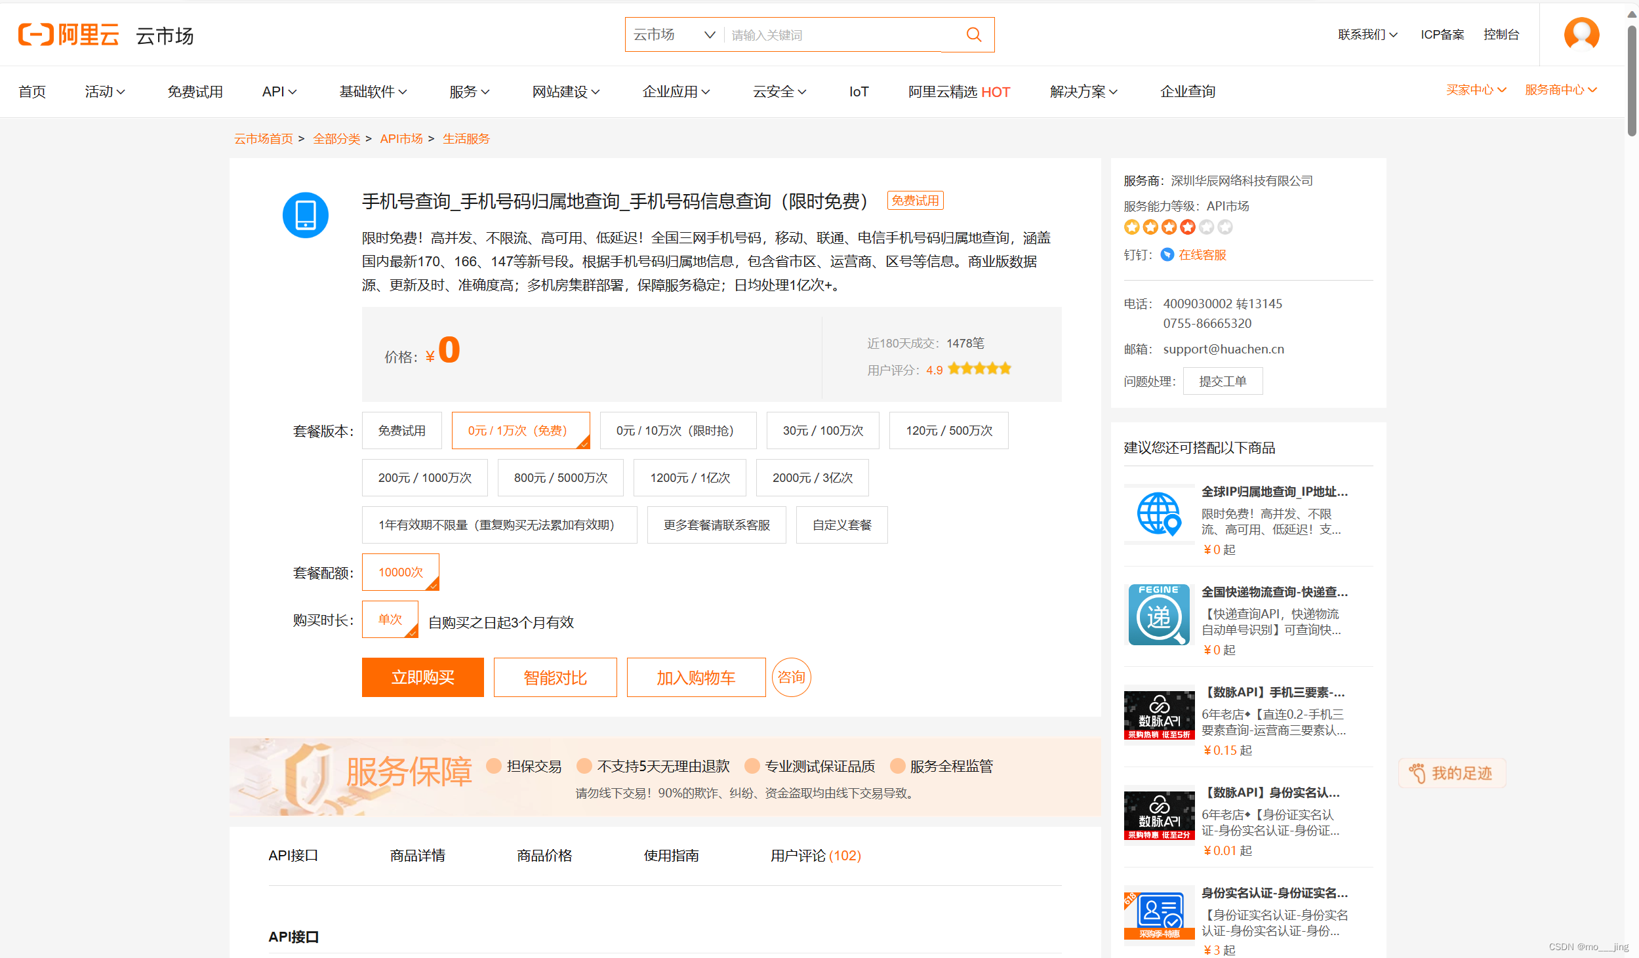This screenshot has width=1639, height=958.
Task: Open the 用户评论 tab
Action: click(x=815, y=855)
